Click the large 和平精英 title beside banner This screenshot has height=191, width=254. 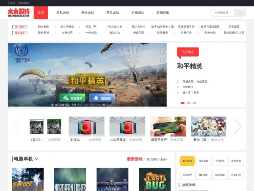[x=190, y=66]
